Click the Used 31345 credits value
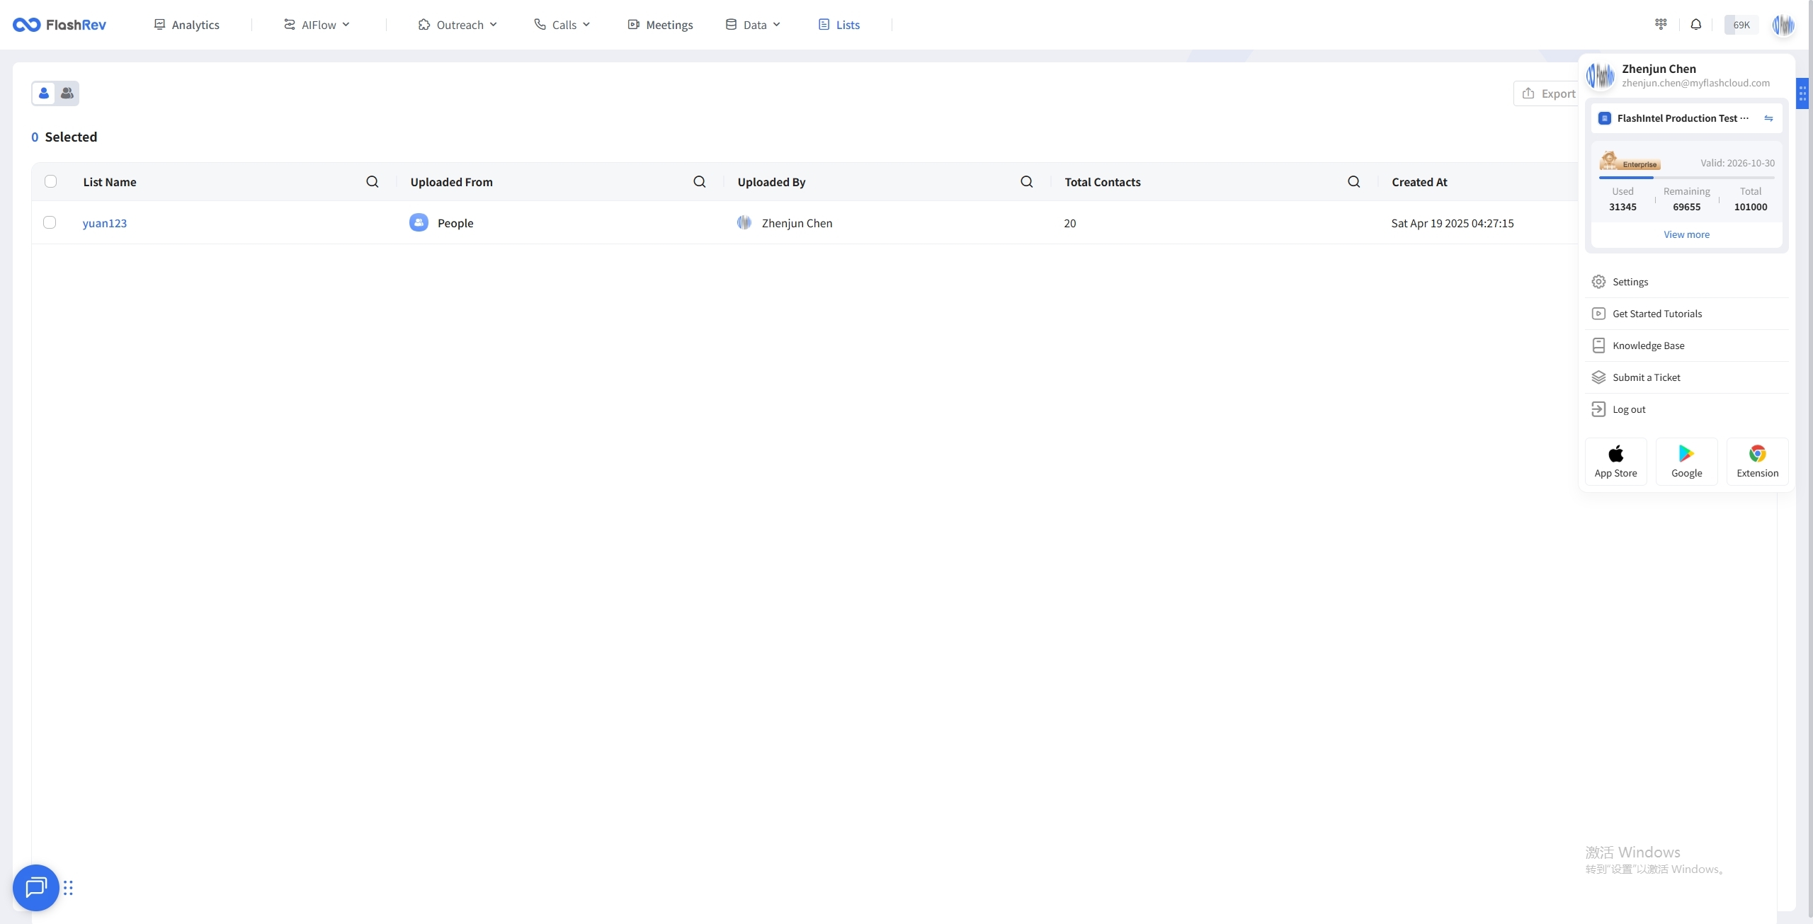The height and width of the screenshot is (924, 1813). (x=1622, y=207)
